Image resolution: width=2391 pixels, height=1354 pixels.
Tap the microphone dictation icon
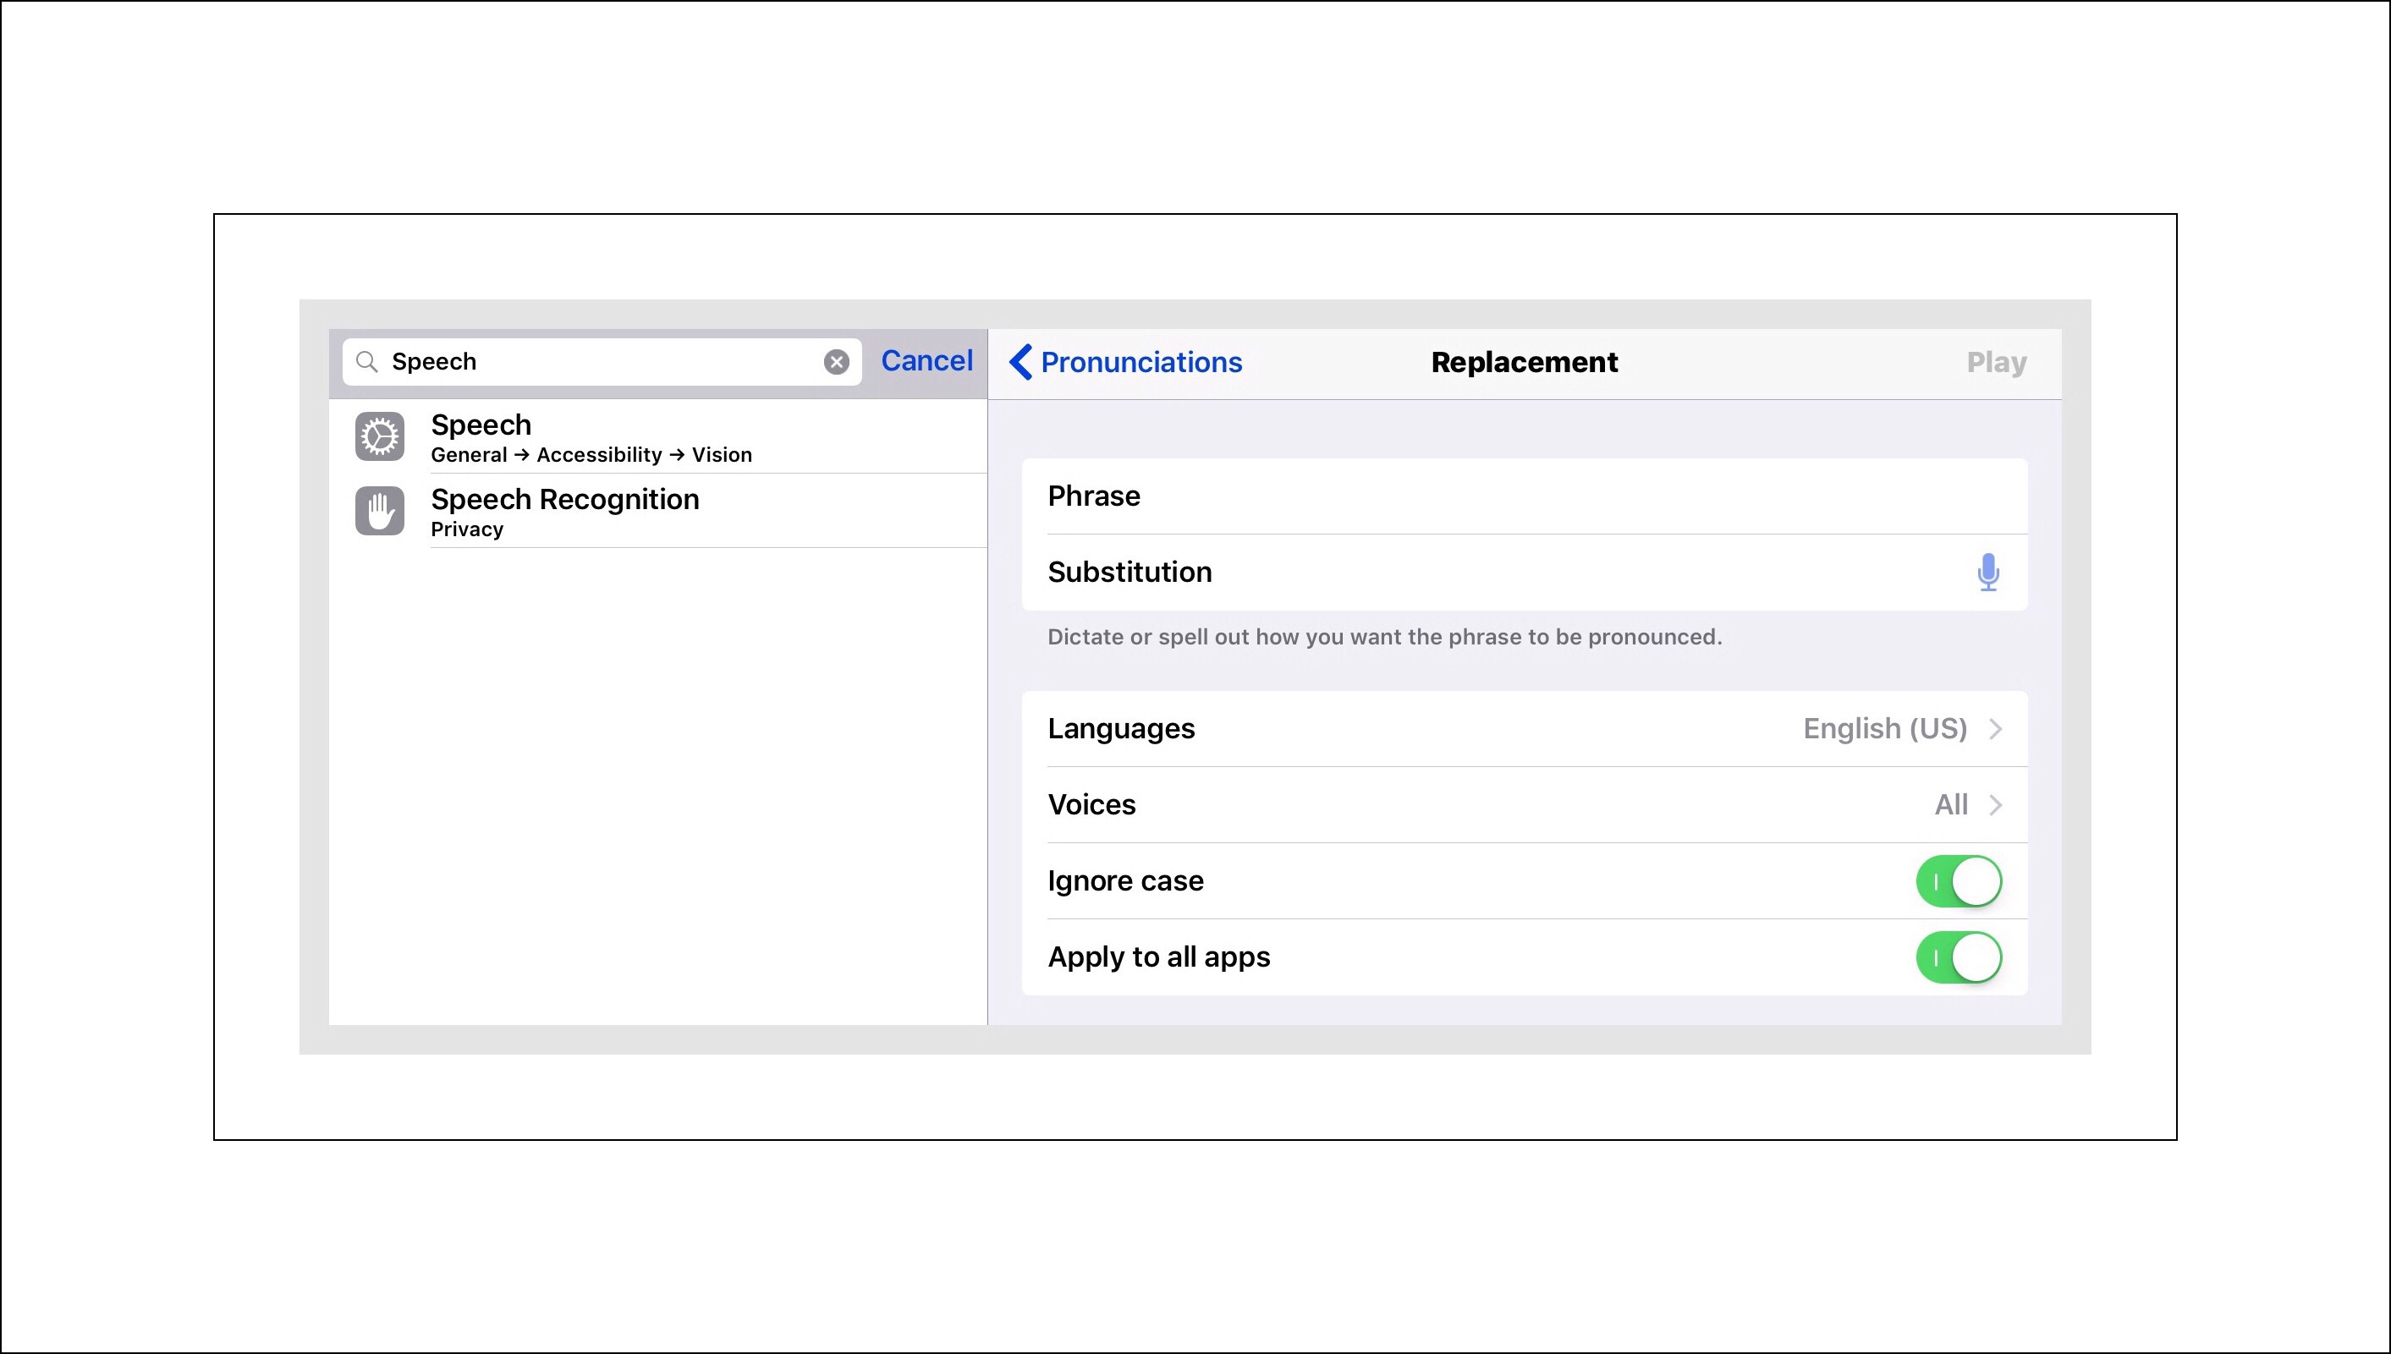pos(1987,572)
